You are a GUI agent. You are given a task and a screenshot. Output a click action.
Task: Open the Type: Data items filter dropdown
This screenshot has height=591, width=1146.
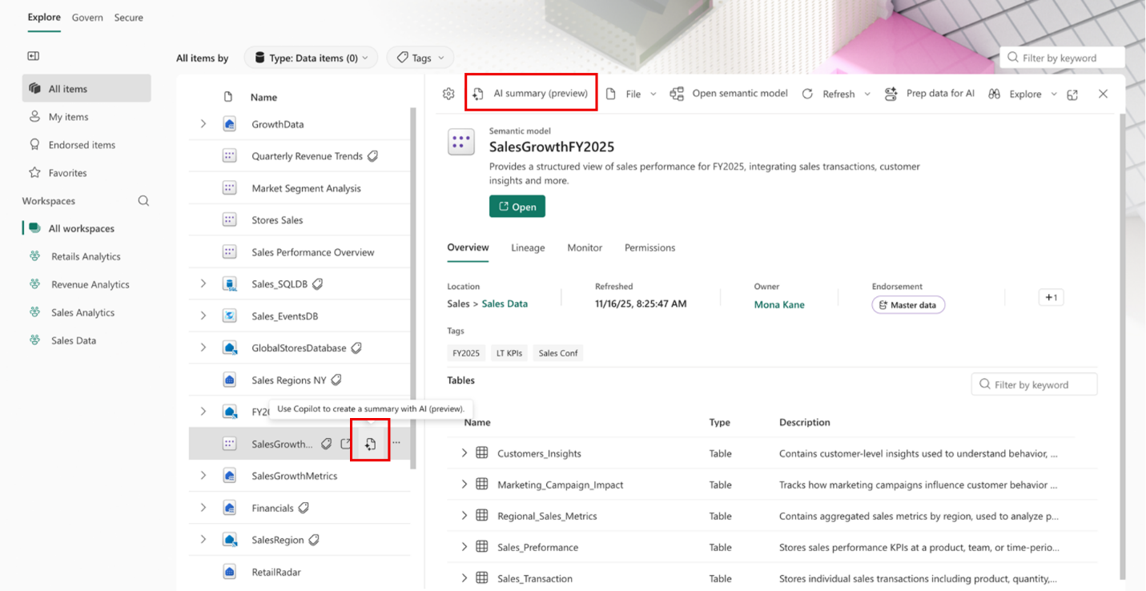click(x=311, y=57)
